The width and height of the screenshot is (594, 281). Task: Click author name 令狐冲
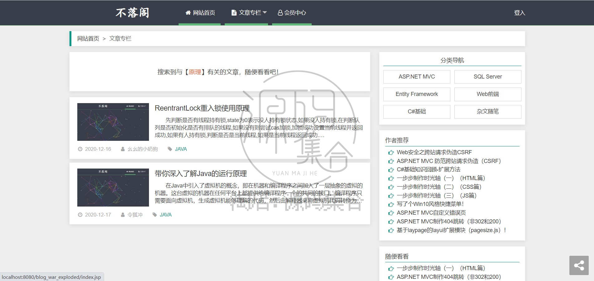click(135, 215)
